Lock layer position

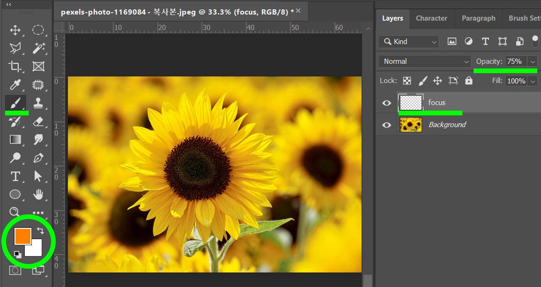point(437,81)
